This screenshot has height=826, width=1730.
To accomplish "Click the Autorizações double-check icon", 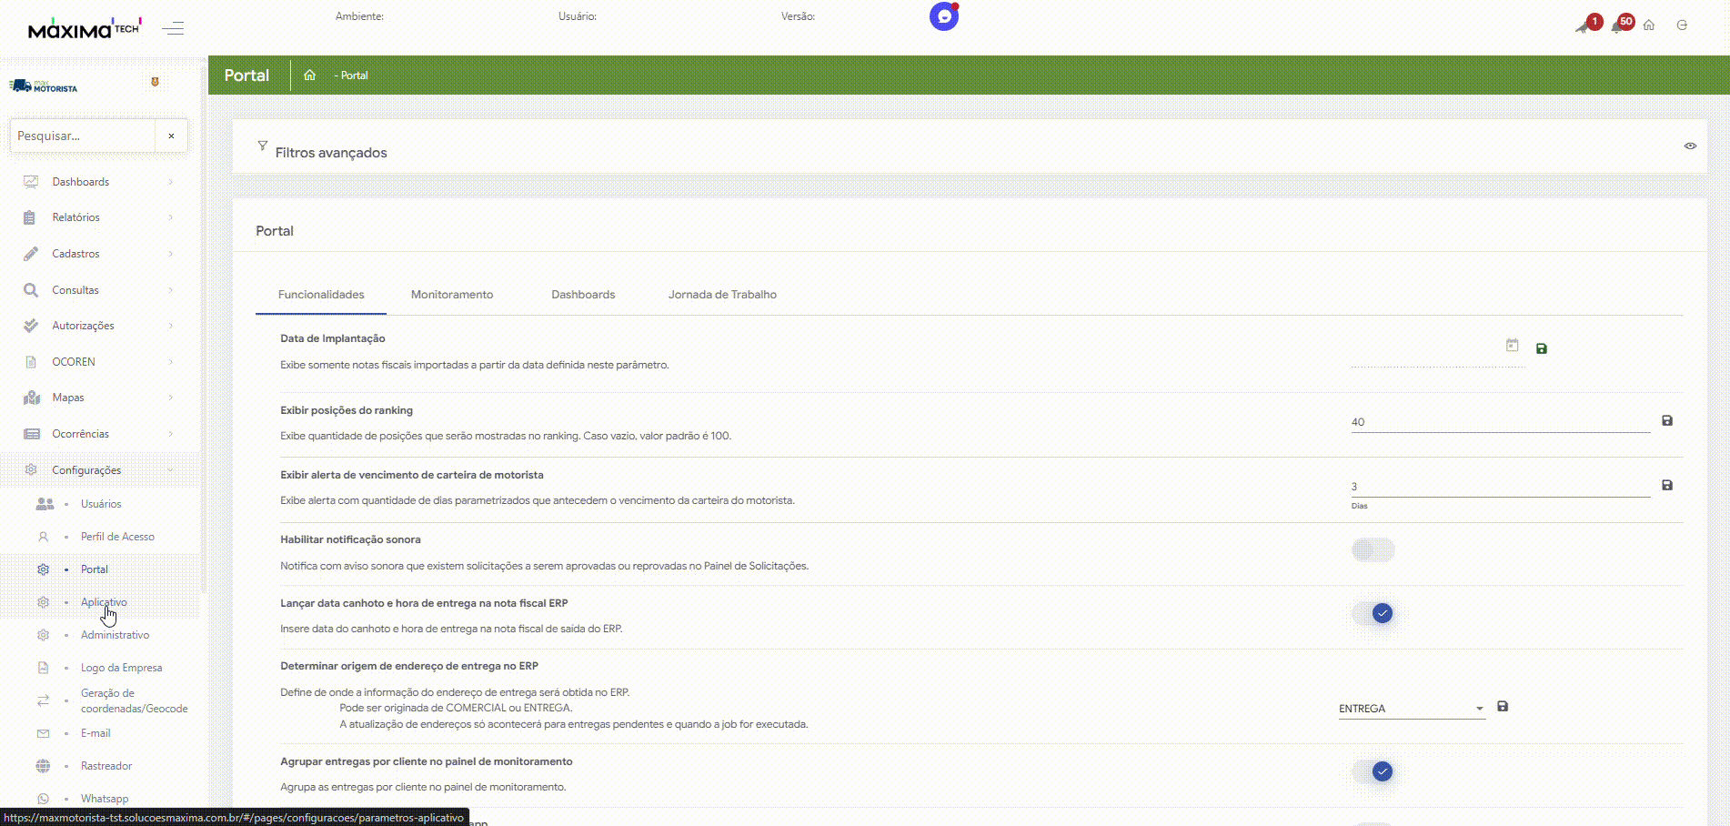I will coord(31,326).
